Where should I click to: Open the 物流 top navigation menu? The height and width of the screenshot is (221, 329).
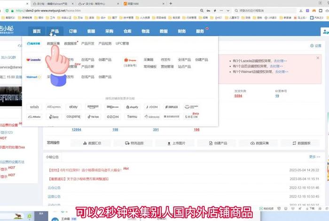point(145,32)
